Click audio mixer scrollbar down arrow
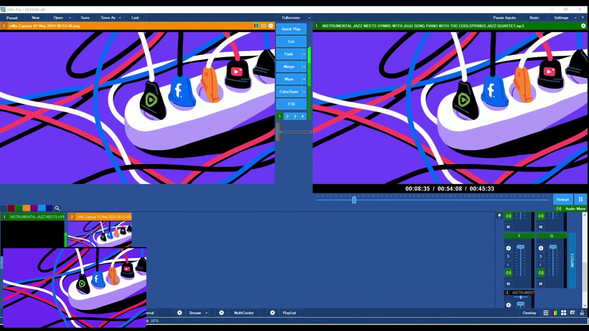The width and height of the screenshot is (589, 331). tap(585, 305)
